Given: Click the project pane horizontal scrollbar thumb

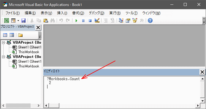Looking at the screenshot, I should click(18, 105).
